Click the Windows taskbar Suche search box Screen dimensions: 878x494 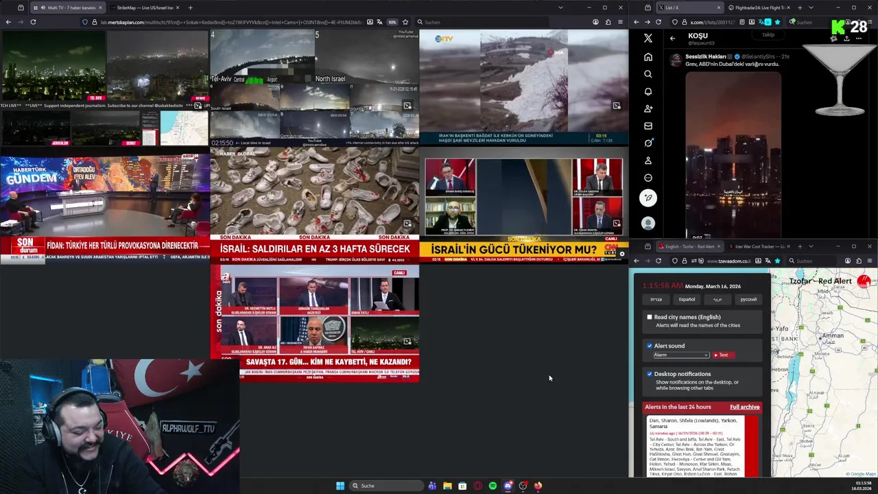pyautogui.click(x=385, y=486)
